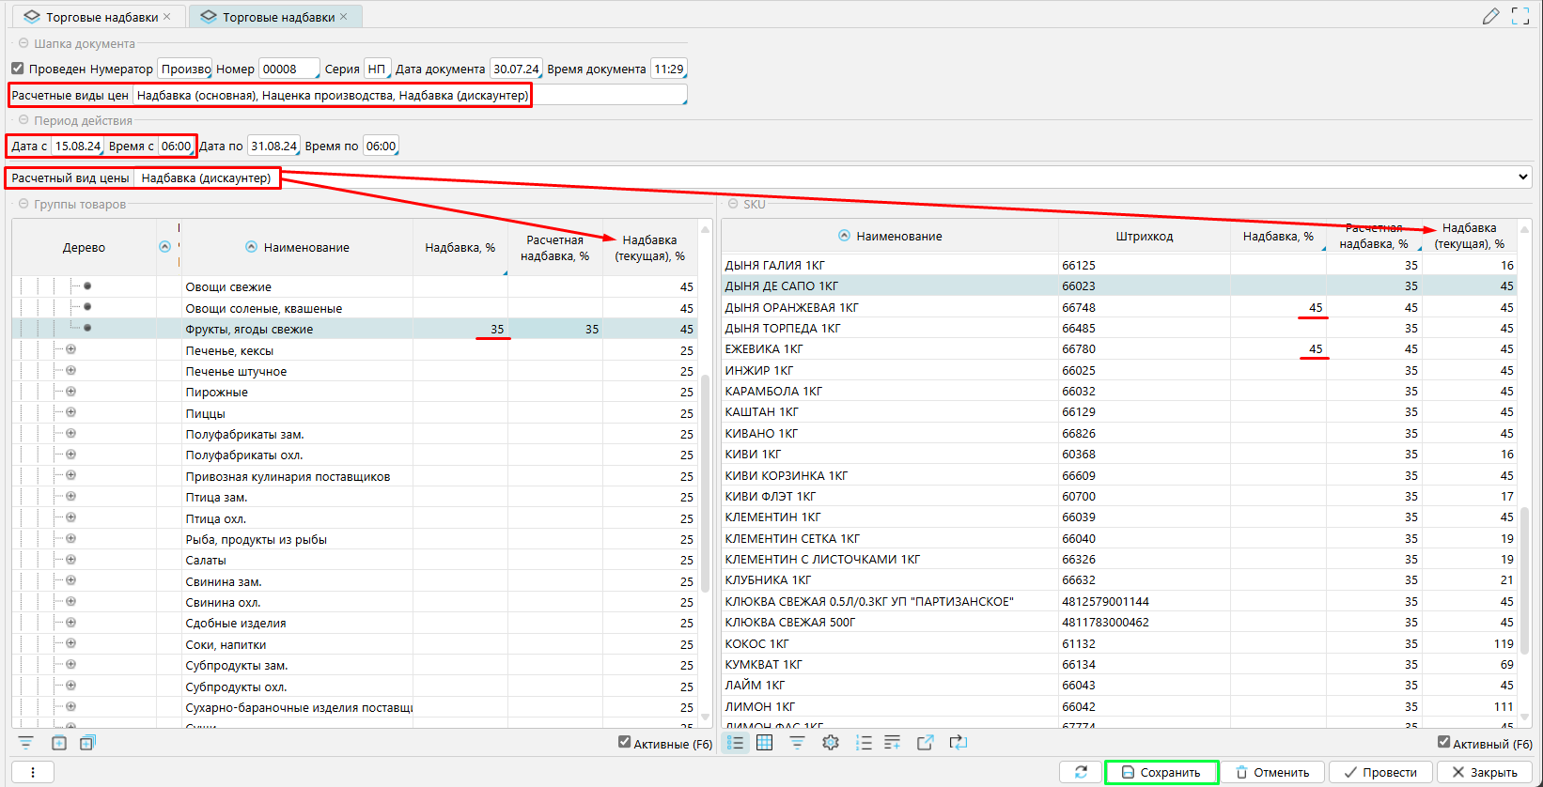Open the Расчетный вид цены dropdown arrow

(1523, 177)
